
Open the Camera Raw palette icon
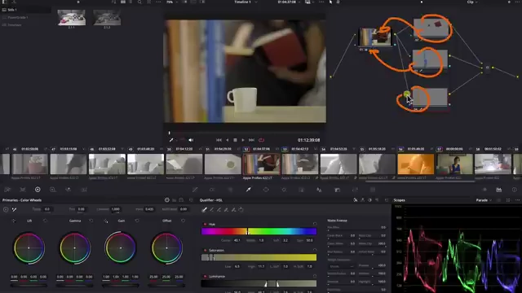point(7,190)
